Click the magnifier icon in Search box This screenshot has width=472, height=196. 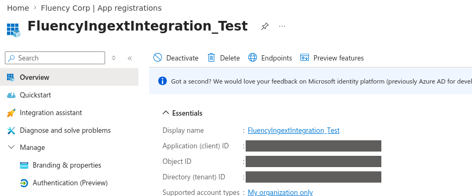[x=11, y=58]
